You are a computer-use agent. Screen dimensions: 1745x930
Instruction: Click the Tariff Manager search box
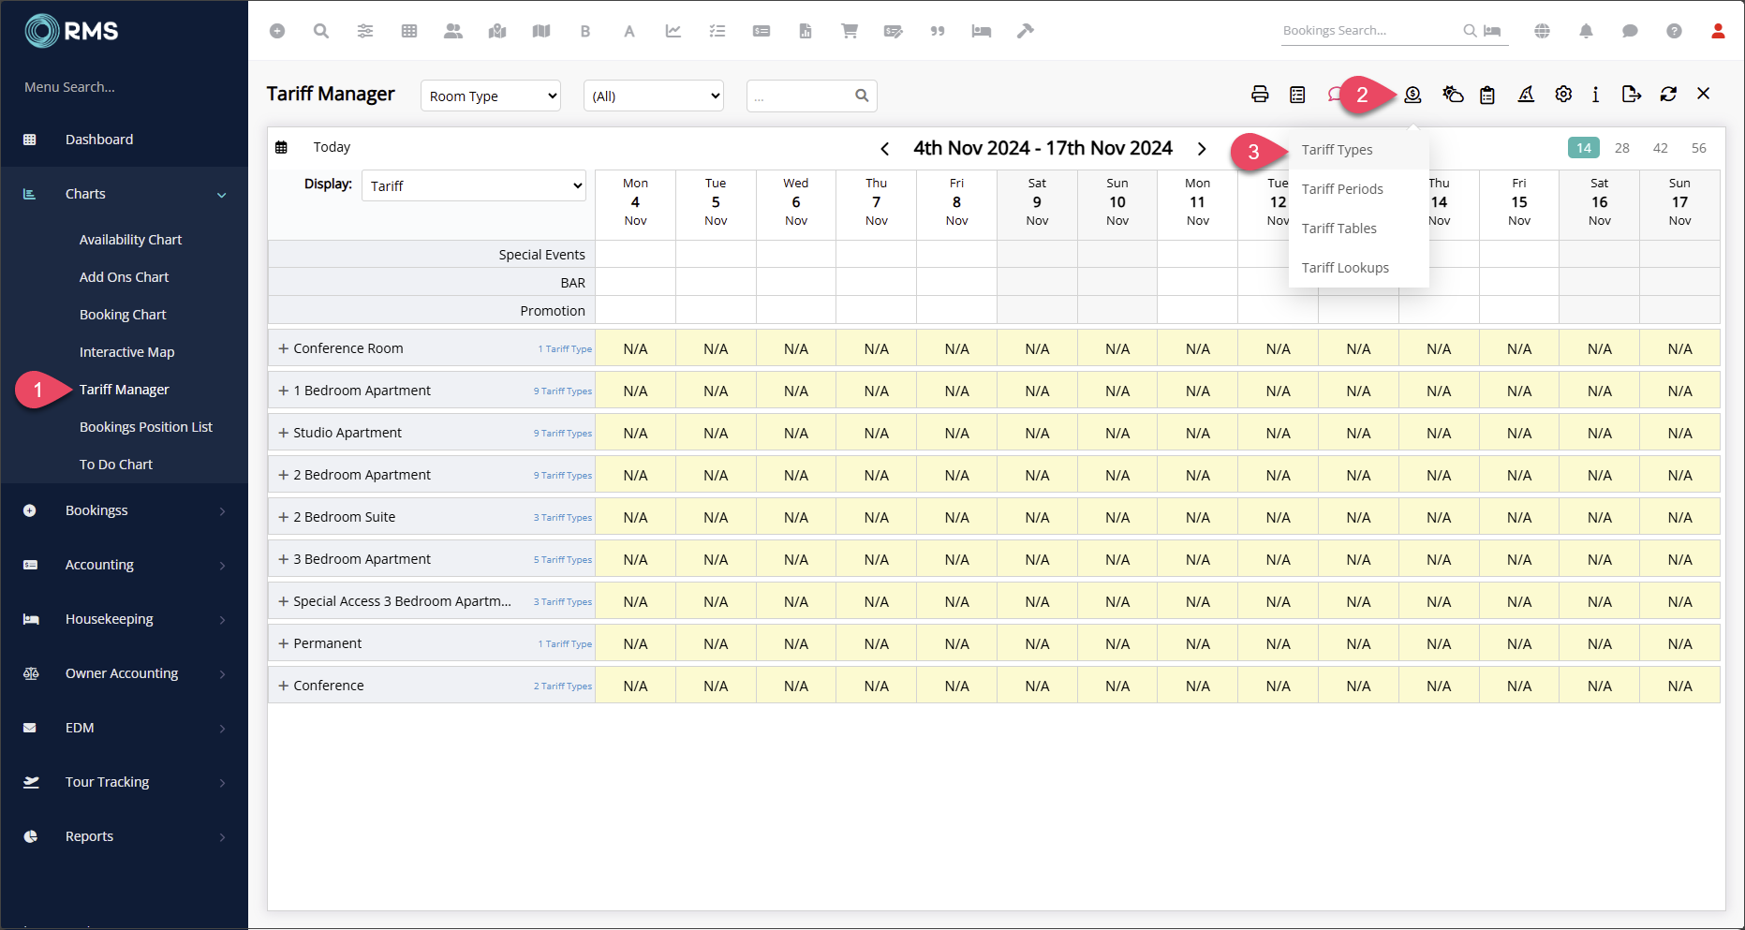click(811, 96)
